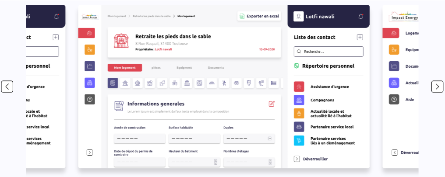Click the red edit pencil icon
This screenshot has height=177, width=445.
272,104
